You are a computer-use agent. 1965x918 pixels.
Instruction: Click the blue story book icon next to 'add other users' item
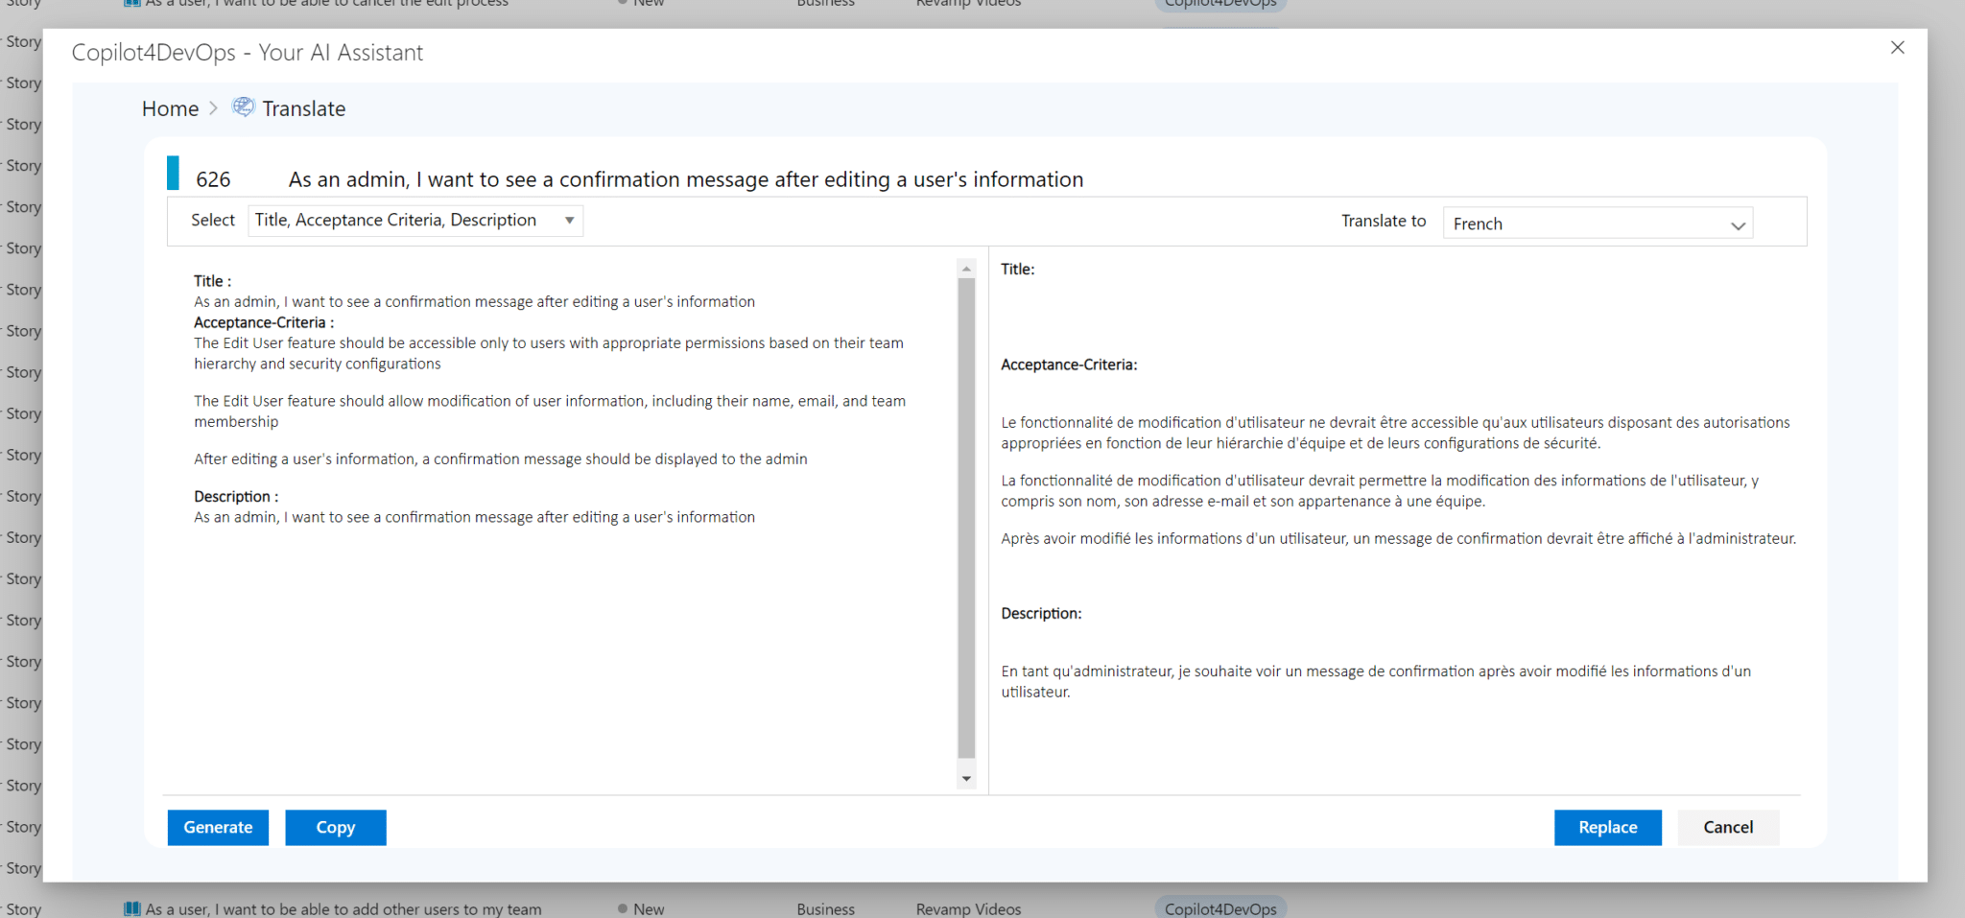pyautogui.click(x=130, y=908)
